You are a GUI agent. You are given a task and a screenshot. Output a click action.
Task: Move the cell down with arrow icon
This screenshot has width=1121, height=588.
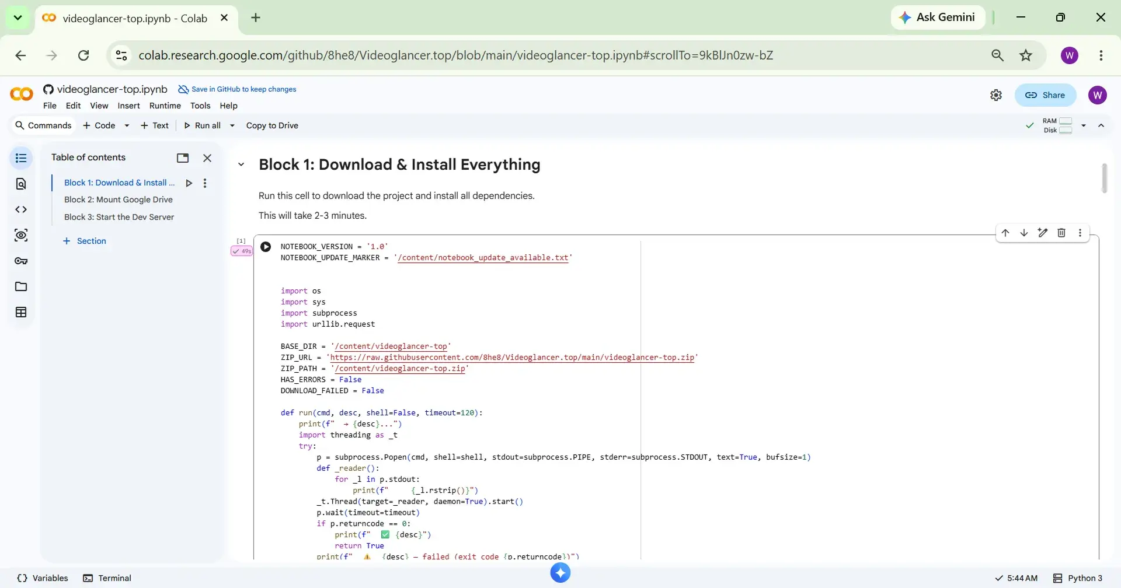pyautogui.click(x=1024, y=233)
